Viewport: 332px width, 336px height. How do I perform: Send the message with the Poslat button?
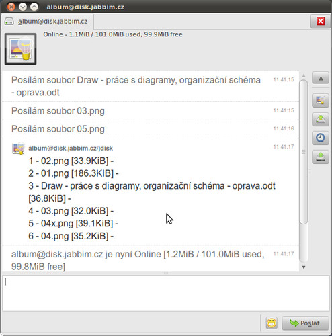[x=305, y=323]
